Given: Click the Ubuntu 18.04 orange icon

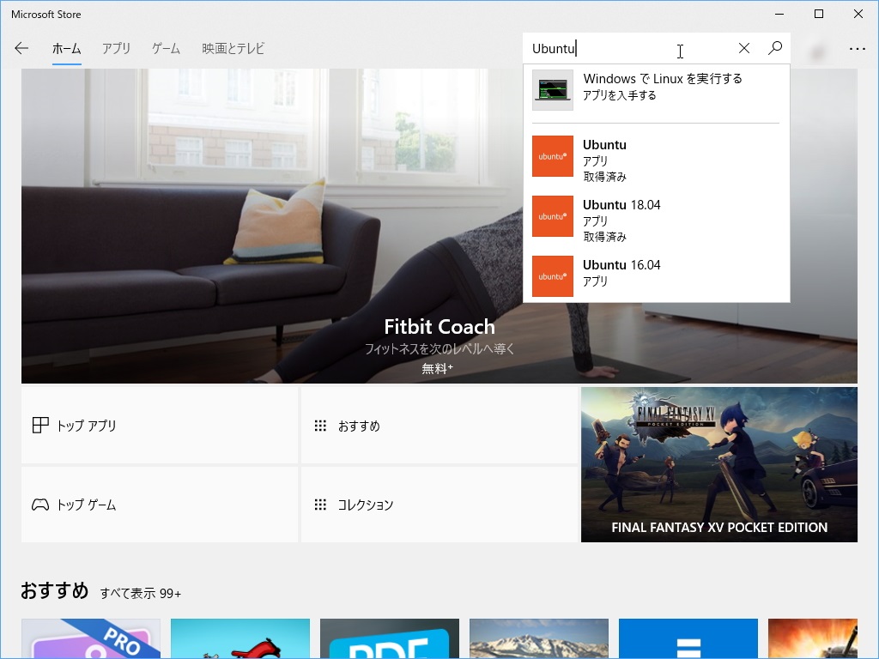Looking at the screenshot, I should pos(552,216).
